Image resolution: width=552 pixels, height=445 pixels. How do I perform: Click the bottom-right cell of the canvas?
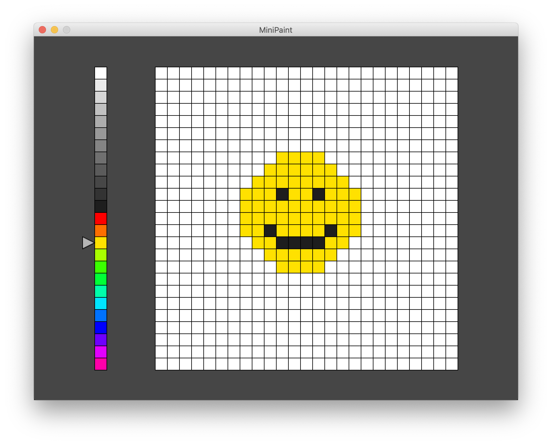[x=452, y=364]
